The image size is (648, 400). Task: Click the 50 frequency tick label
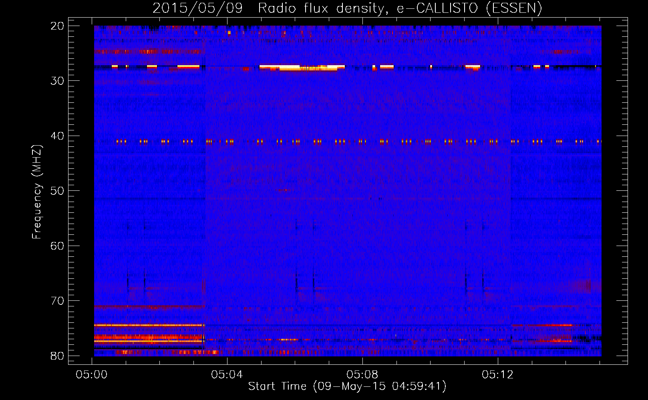[57, 191]
